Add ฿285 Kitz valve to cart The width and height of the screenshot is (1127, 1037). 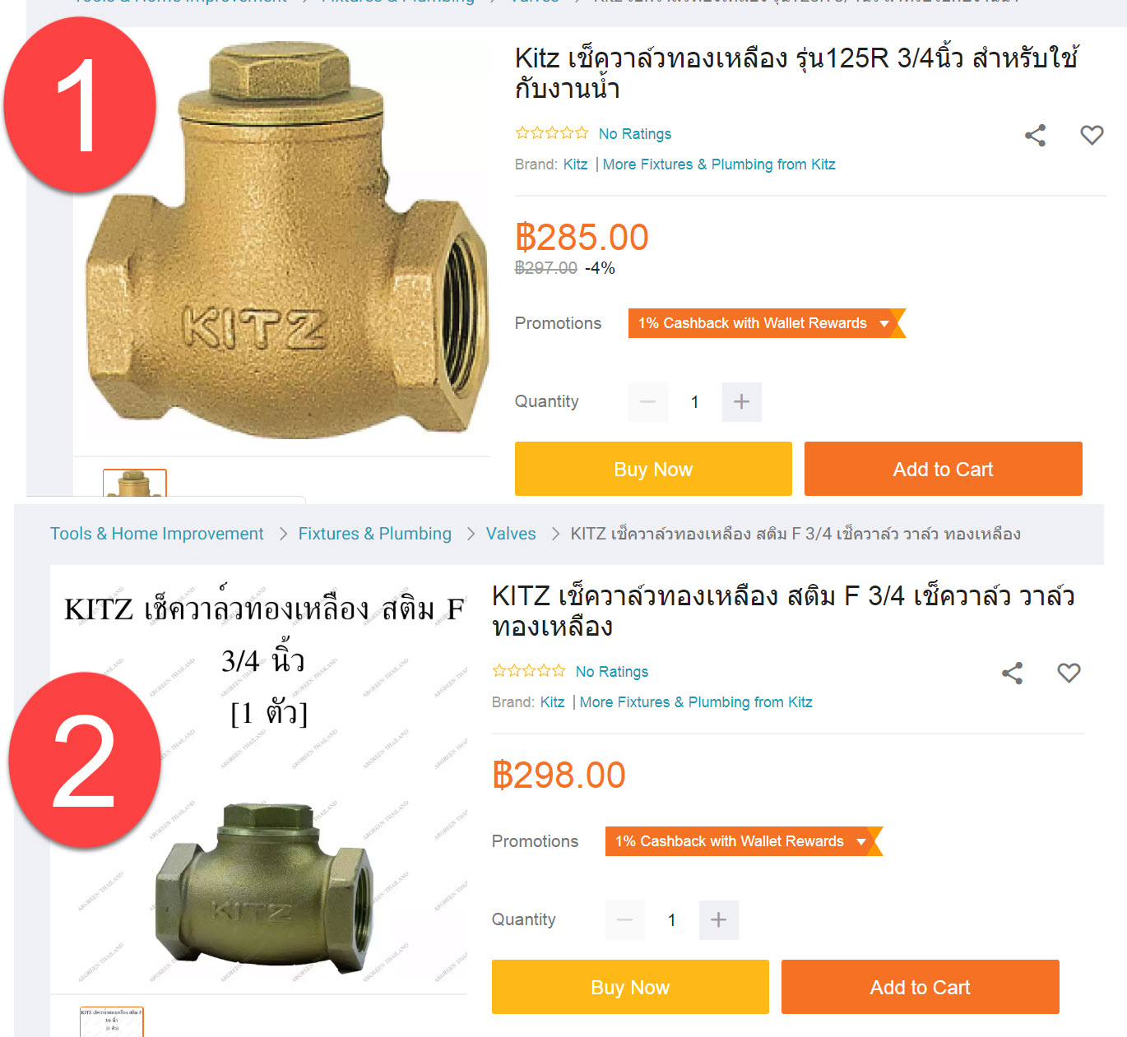(x=943, y=469)
